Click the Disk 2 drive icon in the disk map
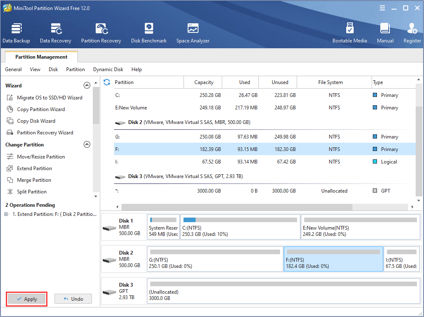The height and width of the screenshot is (317, 424). [109, 260]
